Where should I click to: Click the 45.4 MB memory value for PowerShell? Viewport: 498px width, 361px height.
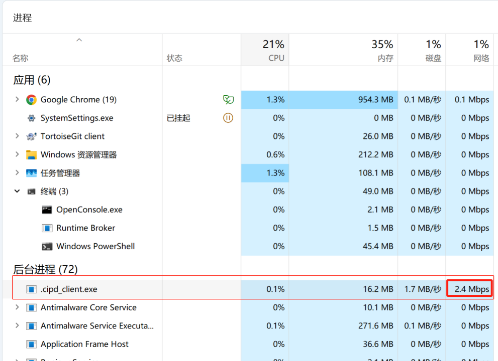click(378, 247)
